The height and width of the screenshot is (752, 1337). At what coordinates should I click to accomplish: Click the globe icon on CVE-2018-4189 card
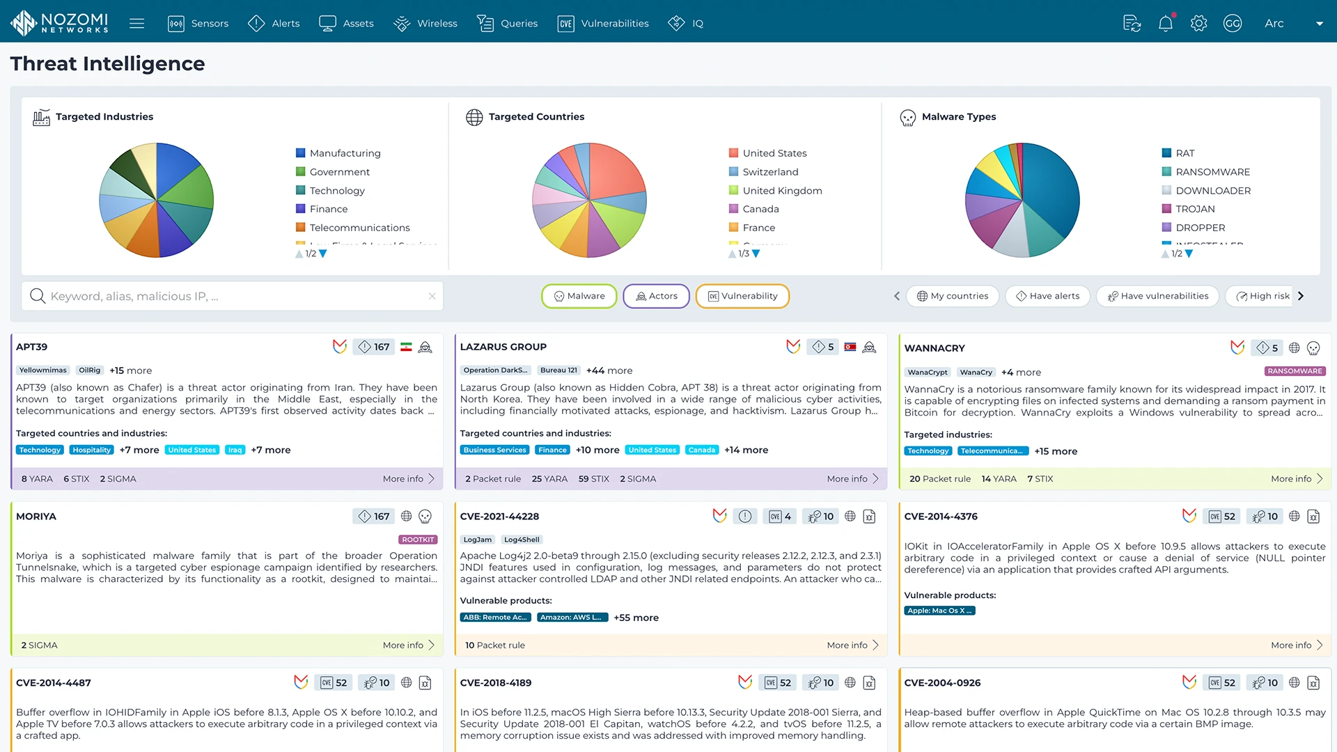(x=850, y=682)
